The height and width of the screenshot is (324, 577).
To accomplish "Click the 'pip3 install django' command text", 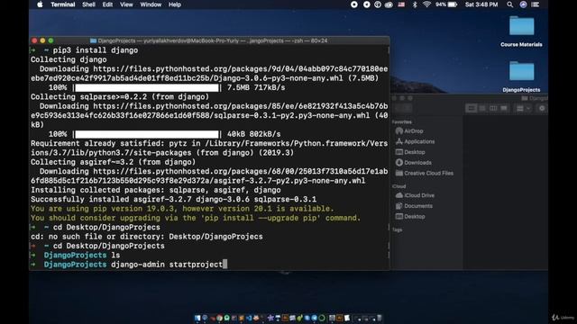I will 96,50.
